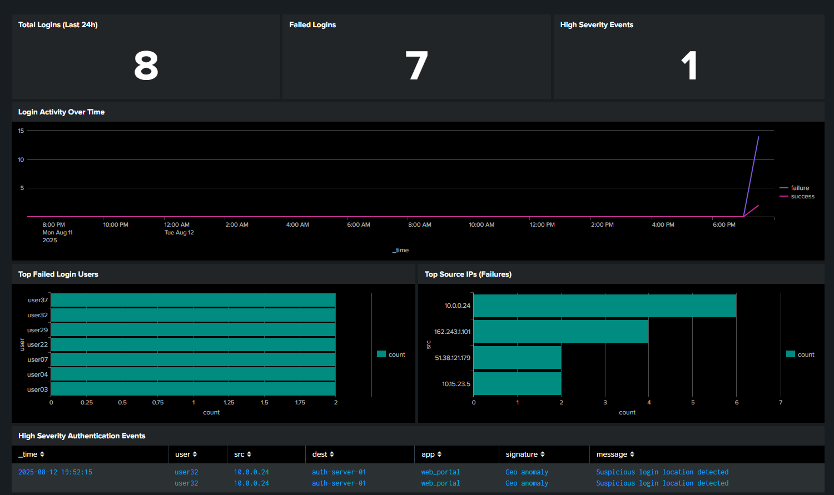Click the user32 link in the events table
The width and height of the screenshot is (834, 495).
tap(186, 472)
